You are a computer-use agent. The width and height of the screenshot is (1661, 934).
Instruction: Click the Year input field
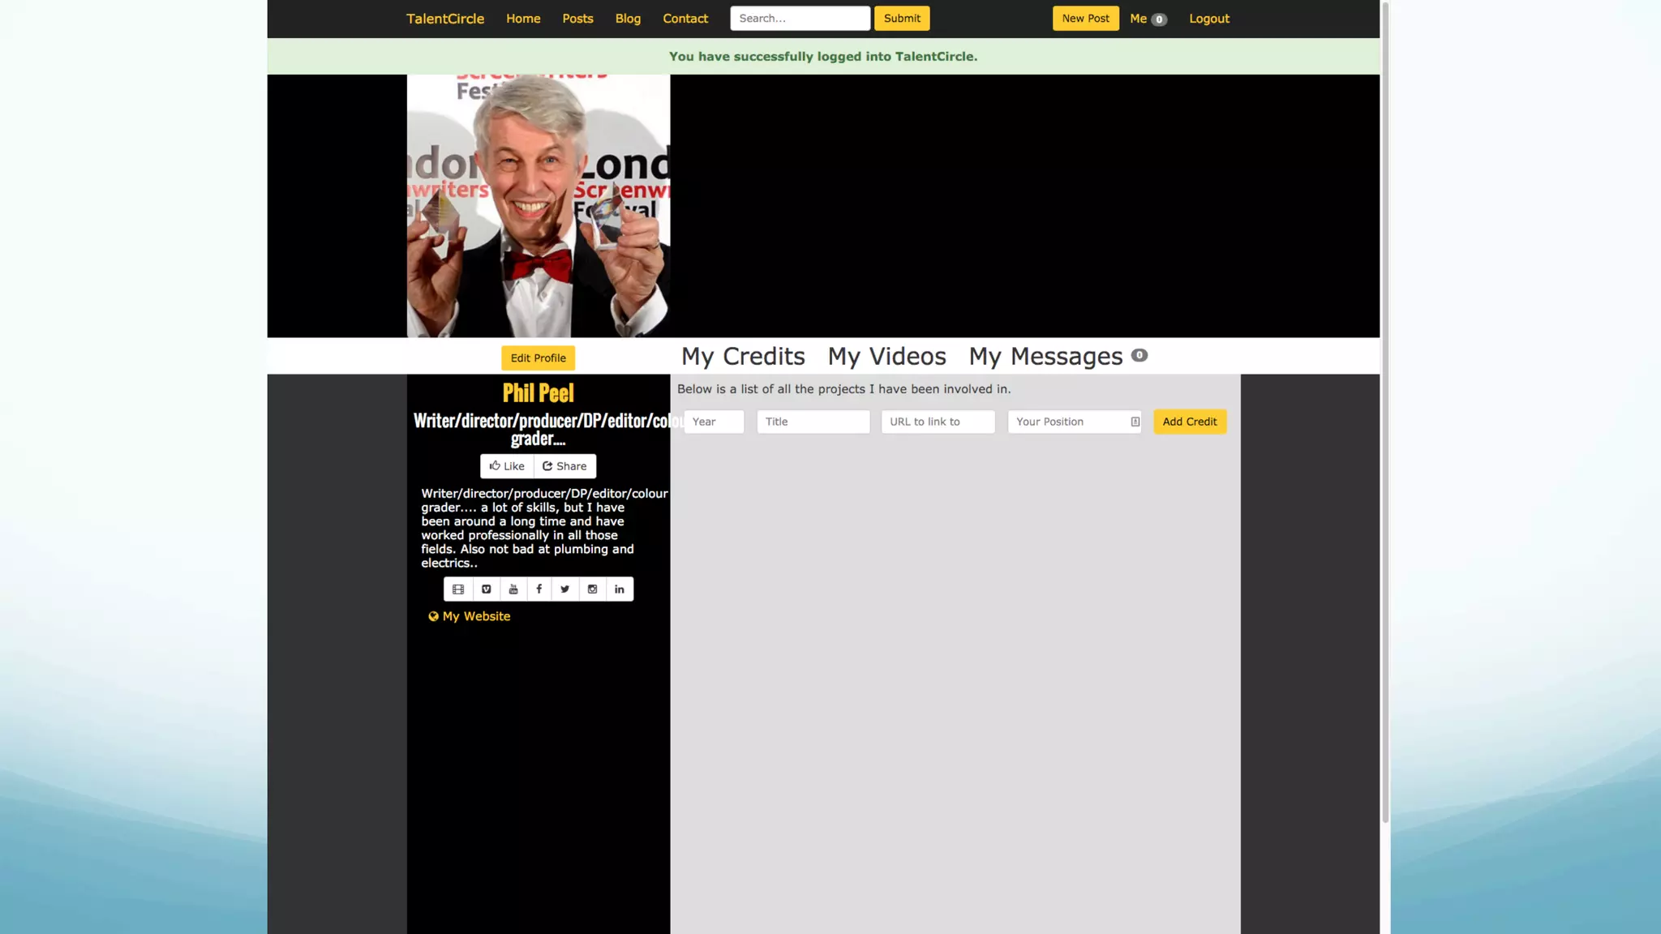714,422
